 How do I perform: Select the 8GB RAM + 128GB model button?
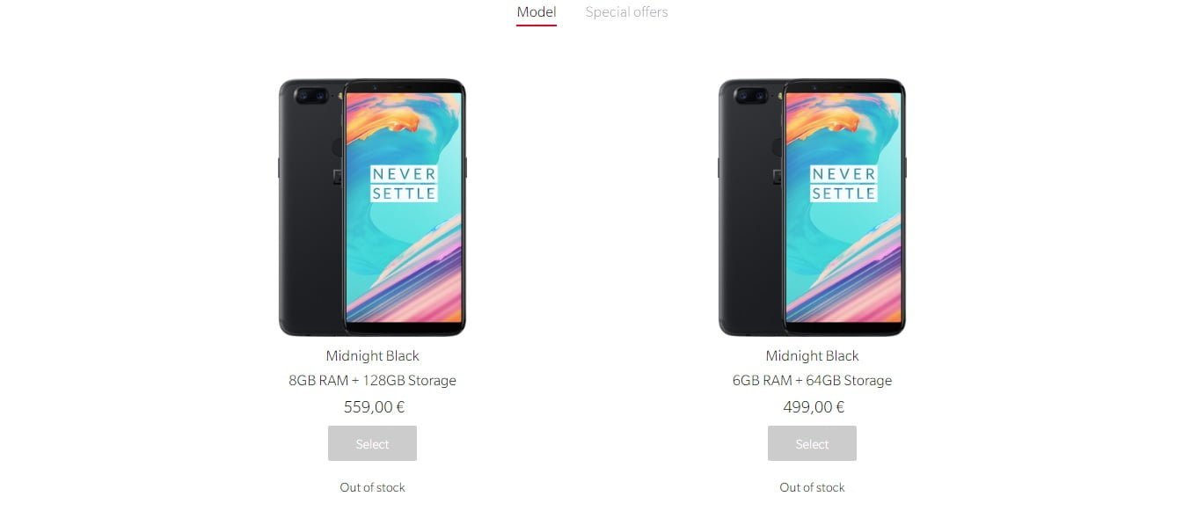click(x=372, y=443)
